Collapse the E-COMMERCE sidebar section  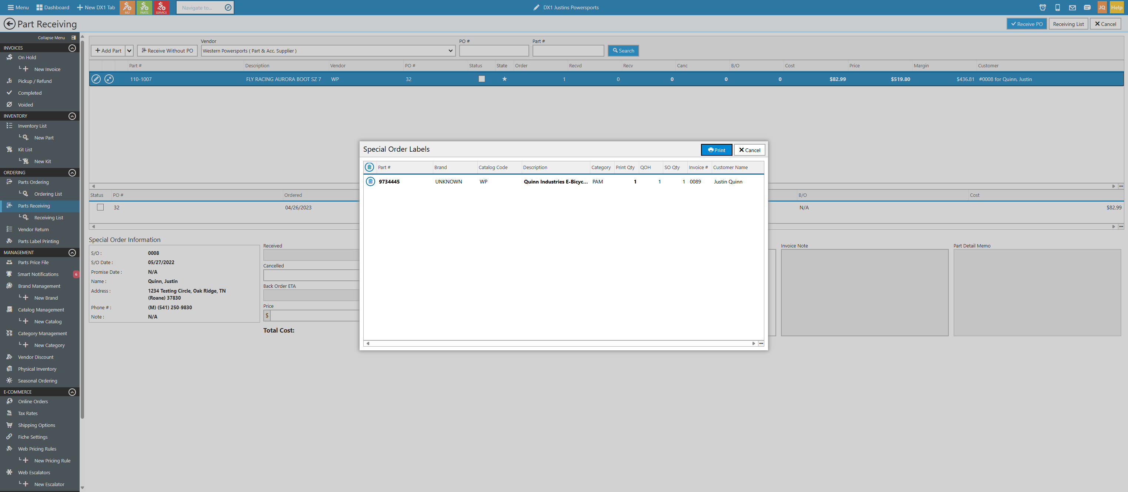coord(72,392)
